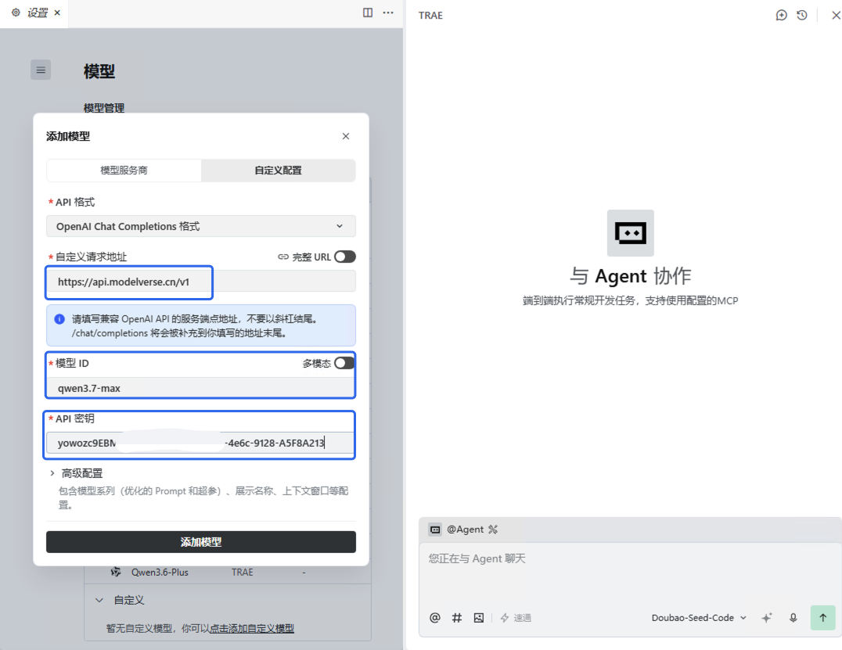Click the TRAE provider cell of Qwen3.6-Plus
This screenshot has width=842, height=650.
point(242,572)
